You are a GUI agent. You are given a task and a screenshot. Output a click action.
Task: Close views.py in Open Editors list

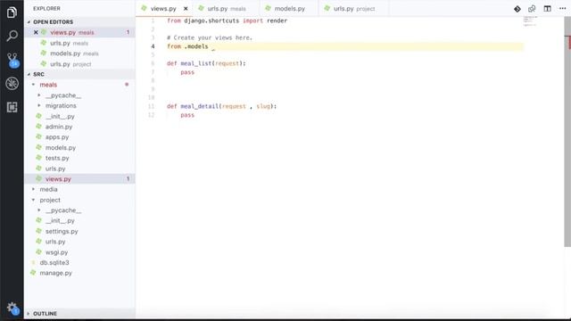pos(36,32)
